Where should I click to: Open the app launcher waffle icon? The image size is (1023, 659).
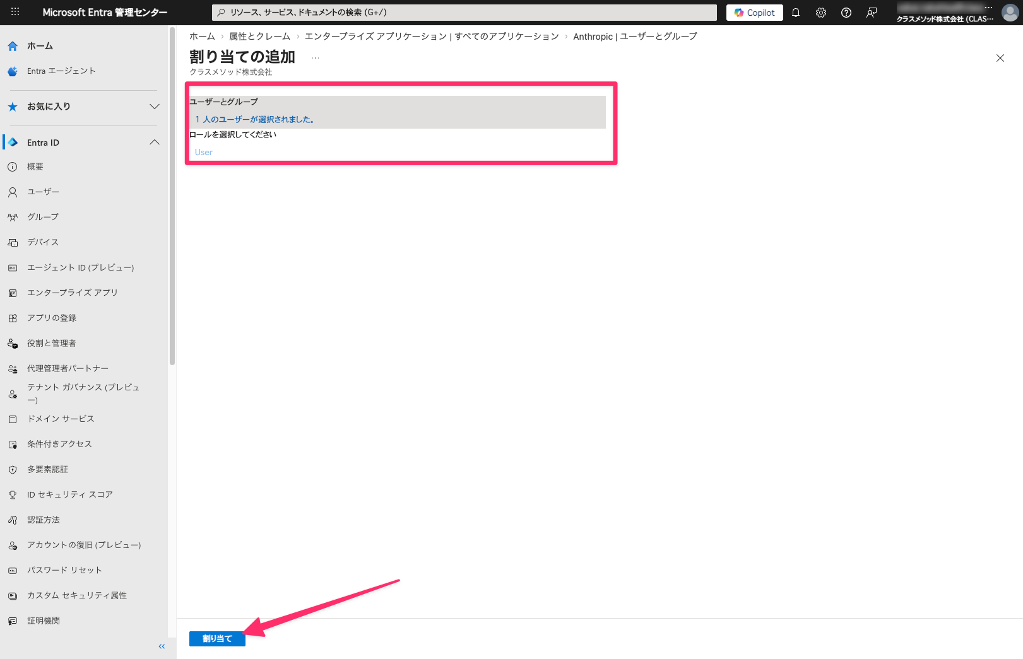coord(15,12)
